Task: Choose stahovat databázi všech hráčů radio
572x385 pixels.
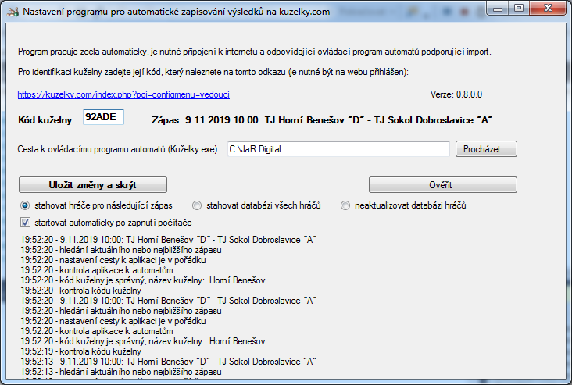Action: [x=197, y=205]
